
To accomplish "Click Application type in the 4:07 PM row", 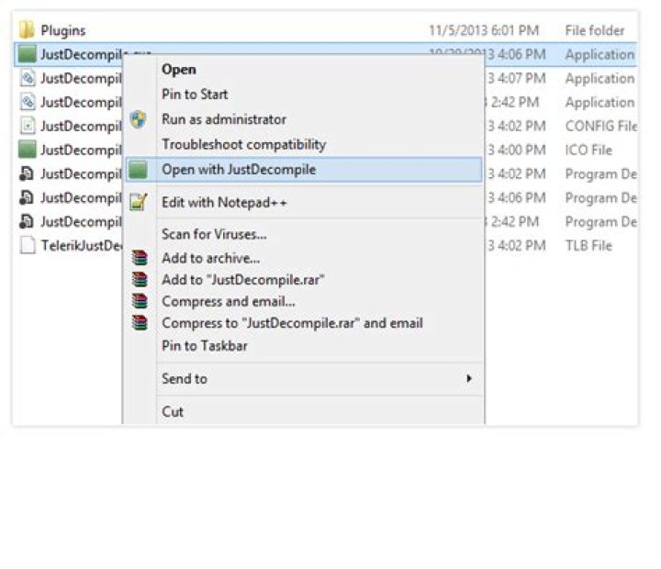I will (x=599, y=78).
